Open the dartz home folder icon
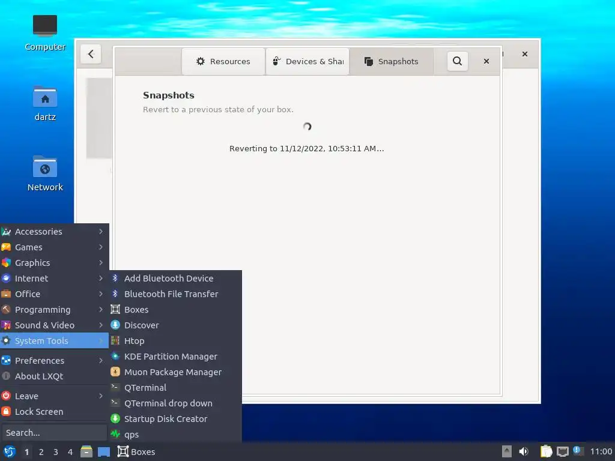The width and height of the screenshot is (615, 461). pos(45,103)
